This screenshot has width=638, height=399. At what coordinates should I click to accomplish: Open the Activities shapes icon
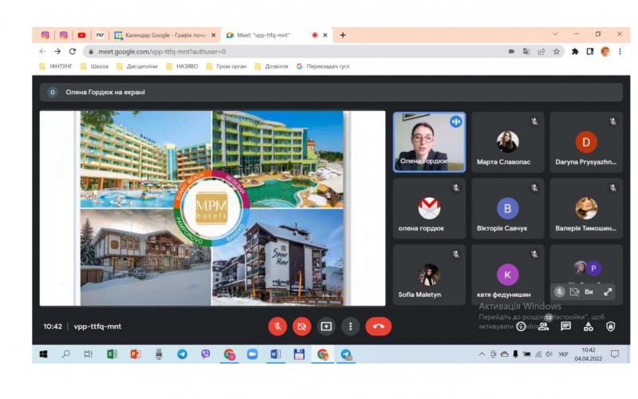click(589, 326)
